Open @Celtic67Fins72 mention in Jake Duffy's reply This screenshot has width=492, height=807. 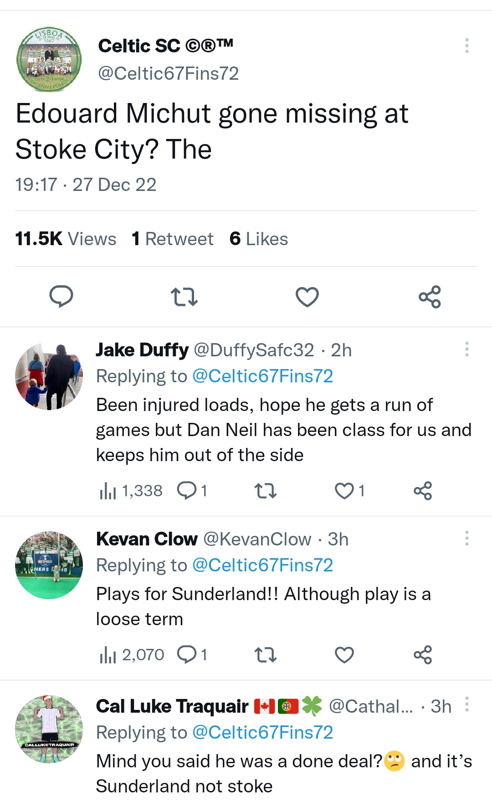[x=262, y=376]
